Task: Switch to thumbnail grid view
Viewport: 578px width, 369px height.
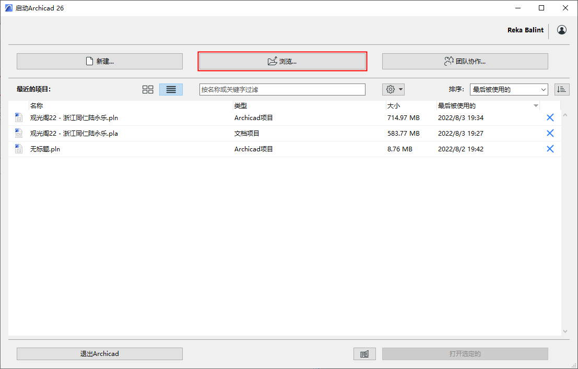Action: [x=148, y=90]
